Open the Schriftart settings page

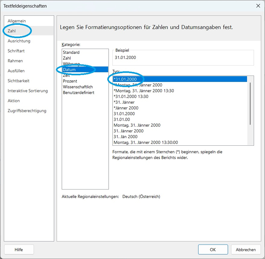pos(16,51)
